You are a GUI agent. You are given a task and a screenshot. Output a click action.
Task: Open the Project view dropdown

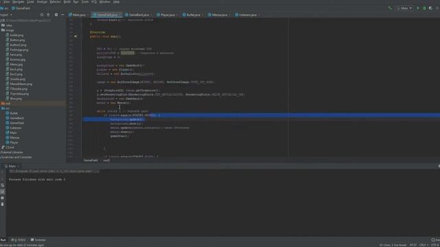(x=6, y=14)
